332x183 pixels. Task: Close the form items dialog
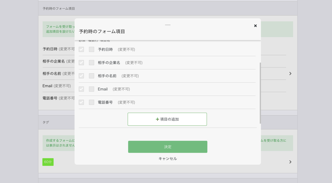click(x=255, y=26)
